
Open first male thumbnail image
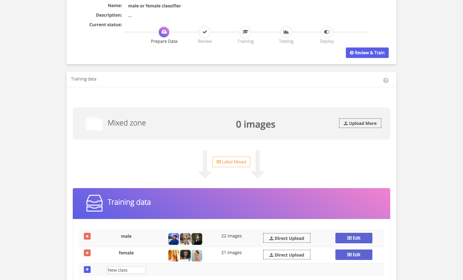[174, 239]
